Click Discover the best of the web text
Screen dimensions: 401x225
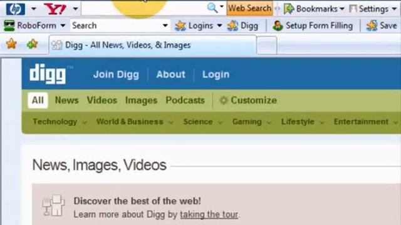137,201
